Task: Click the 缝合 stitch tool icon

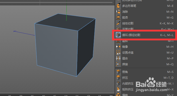Action: [x=118, y=58]
